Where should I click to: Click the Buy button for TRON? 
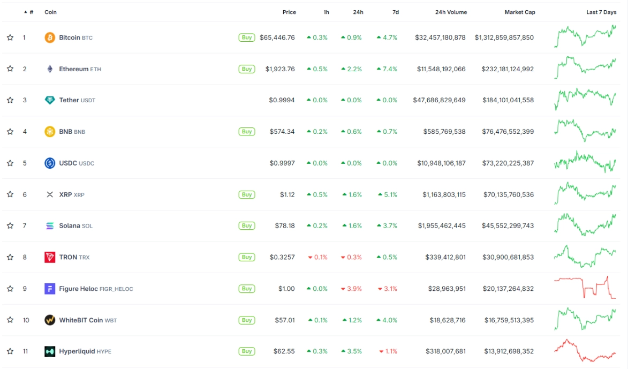(x=247, y=257)
